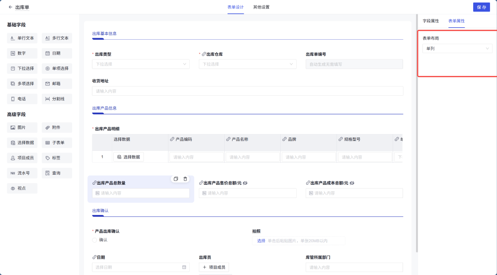Image resolution: width=497 pixels, height=275 pixels.
Task: Expand the 出库仓库 dropdown
Action: tap(247, 64)
